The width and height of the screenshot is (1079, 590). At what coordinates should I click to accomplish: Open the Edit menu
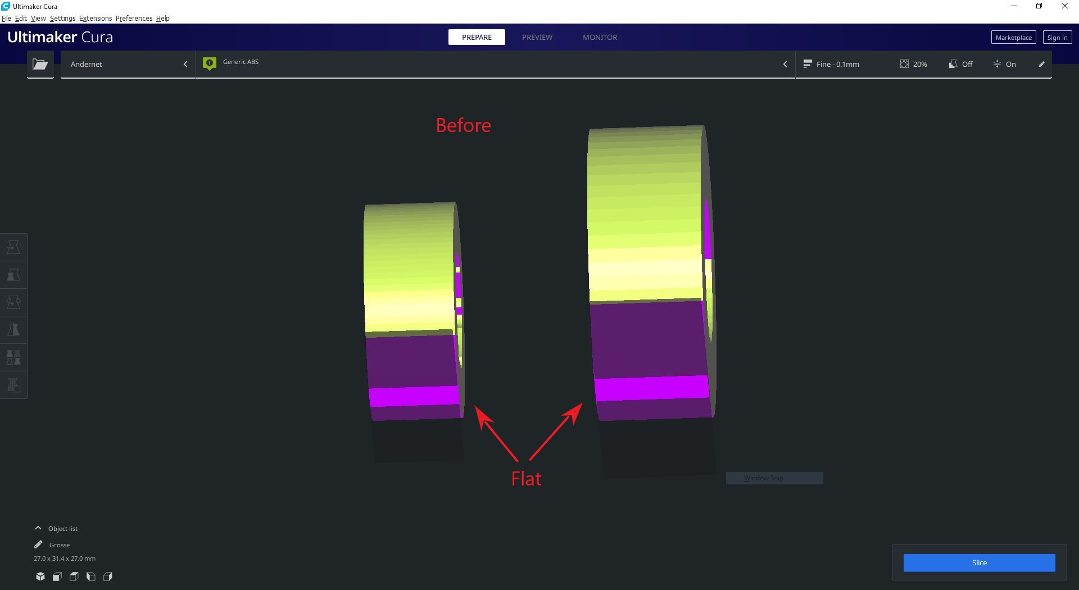tap(21, 18)
